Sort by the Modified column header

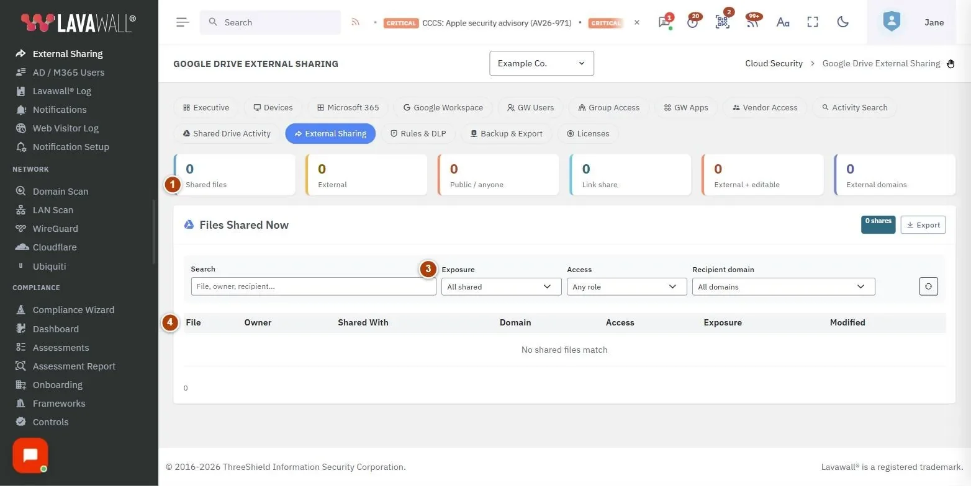coord(847,322)
